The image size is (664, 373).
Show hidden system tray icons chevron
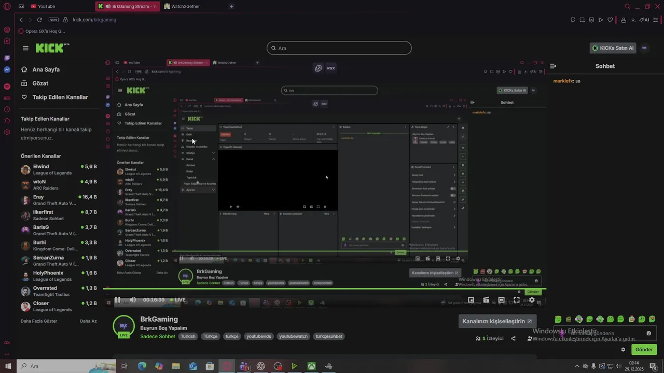coord(577,366)
